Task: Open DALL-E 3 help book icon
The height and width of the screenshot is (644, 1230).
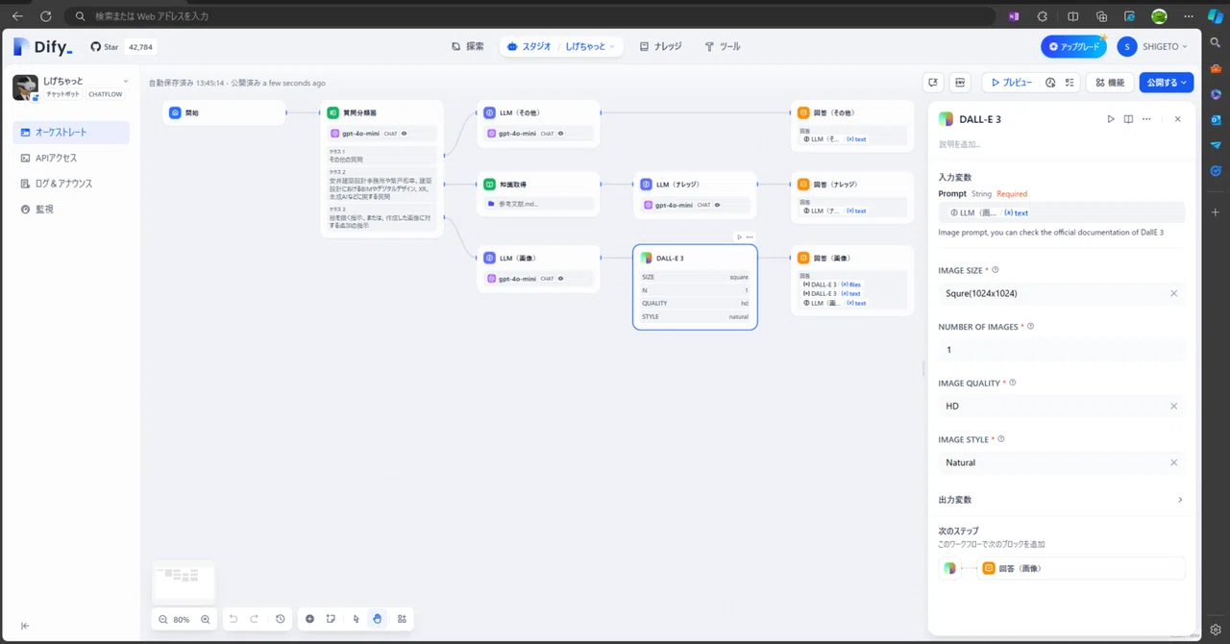Action: tap(1128, 119)
